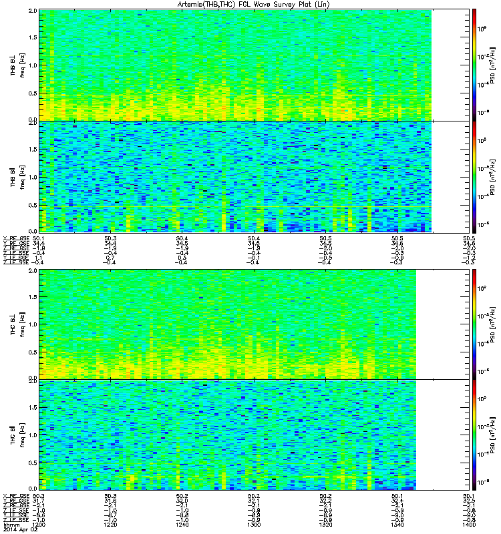This screenshot has width=501, height=534.
Task: Click the '0.5' frequency tick of the THC B⊥ panel
Action: tap(33, 352)
